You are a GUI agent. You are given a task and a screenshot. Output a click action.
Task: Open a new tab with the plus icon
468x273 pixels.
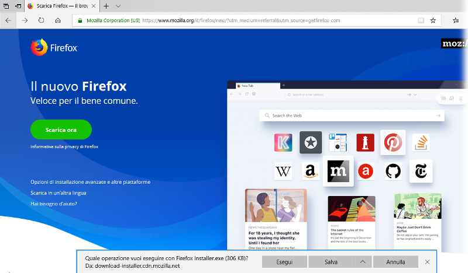click(x=106, y=6)
